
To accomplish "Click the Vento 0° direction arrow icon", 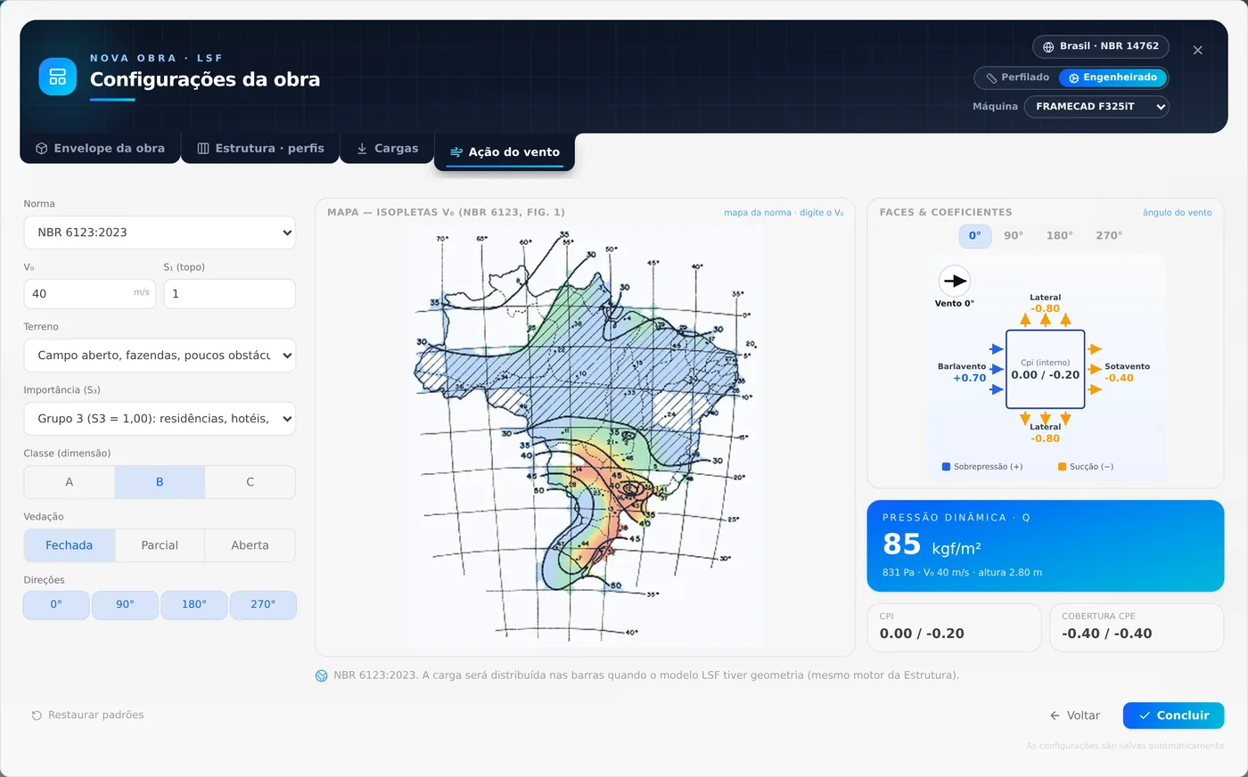I will (955, 281).
